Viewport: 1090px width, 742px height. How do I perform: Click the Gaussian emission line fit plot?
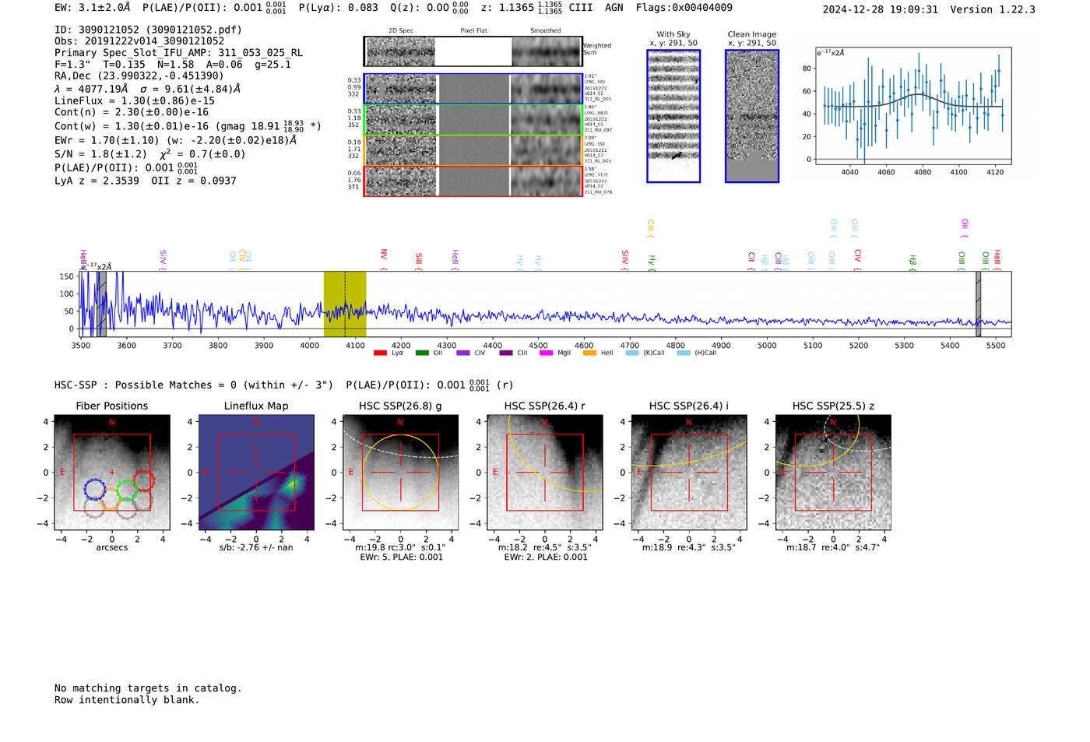click(914, 106)
